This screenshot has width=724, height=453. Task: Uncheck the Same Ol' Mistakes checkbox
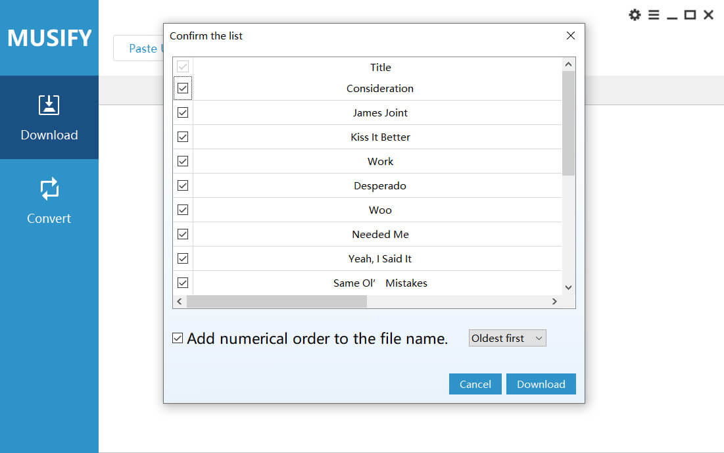183,283
